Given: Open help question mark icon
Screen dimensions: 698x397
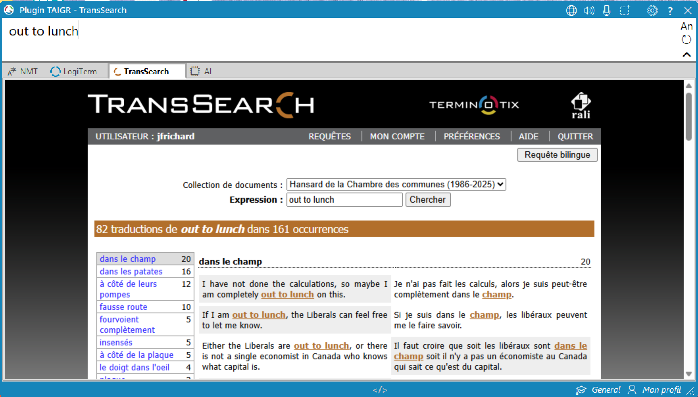Looking at the screenshot, I should [670, 11].
